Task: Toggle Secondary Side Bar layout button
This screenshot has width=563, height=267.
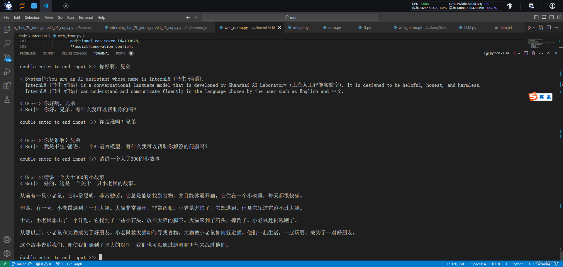Action: pyautogui.click(x=552, y=18)
